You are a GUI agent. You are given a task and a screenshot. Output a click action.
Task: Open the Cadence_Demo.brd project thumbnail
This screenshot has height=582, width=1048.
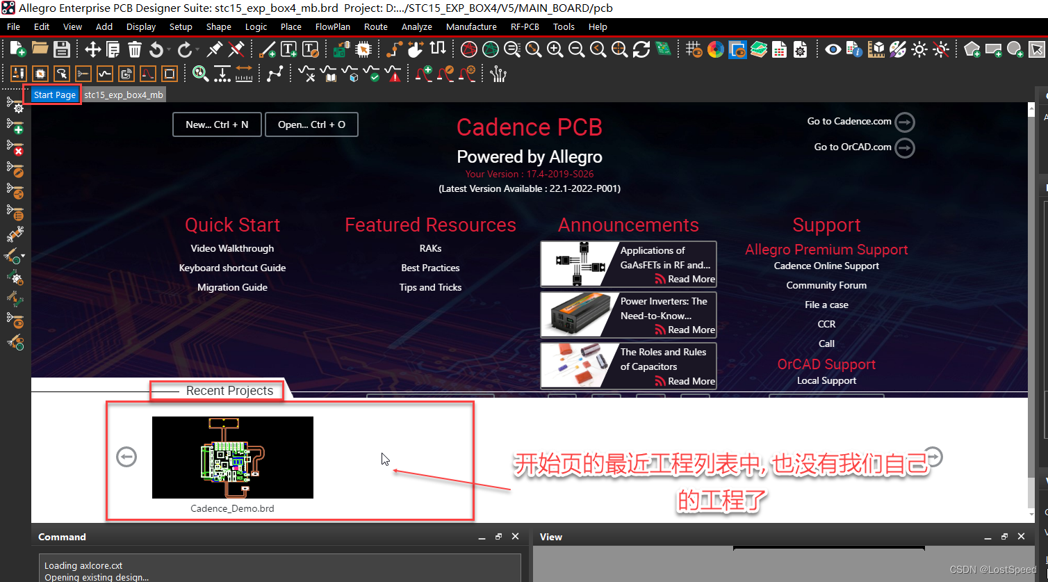[x=232, y=458]
